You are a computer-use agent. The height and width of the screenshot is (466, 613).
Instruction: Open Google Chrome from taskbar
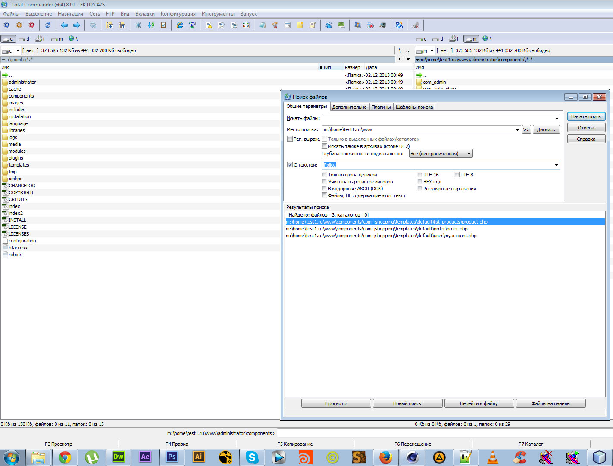pos(65,457)
